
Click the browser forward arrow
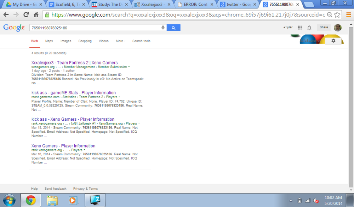(16, 15)
